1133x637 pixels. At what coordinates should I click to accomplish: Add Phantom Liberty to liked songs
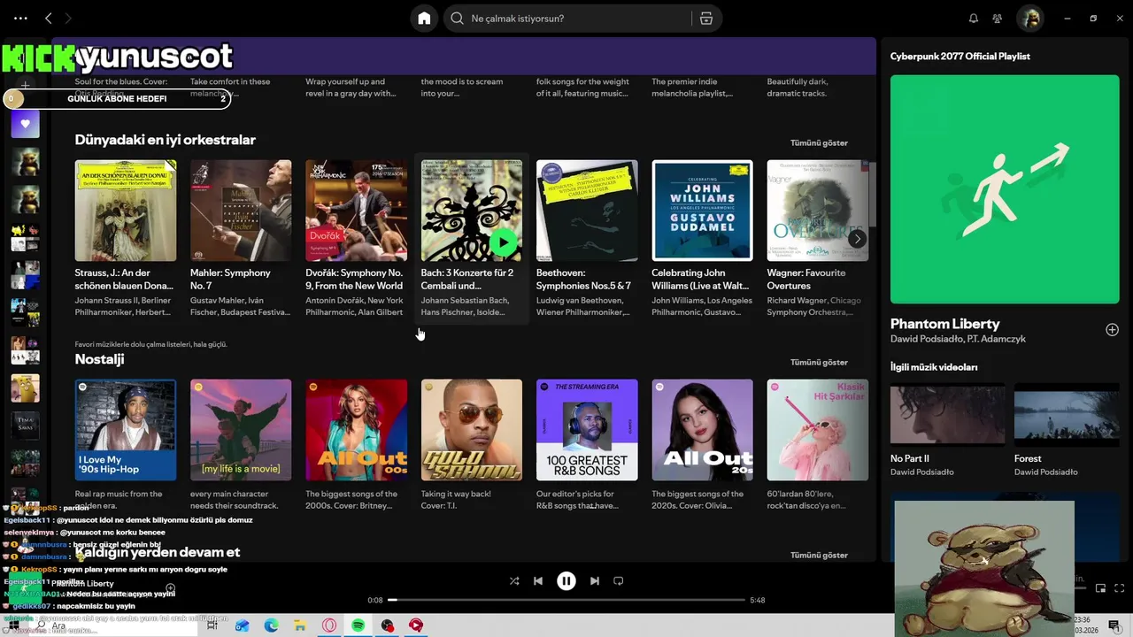[x=1112, y=330]
